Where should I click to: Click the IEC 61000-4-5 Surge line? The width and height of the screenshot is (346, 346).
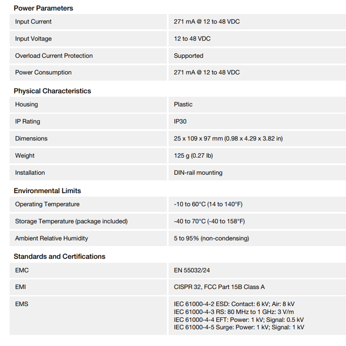coord(239,327)
